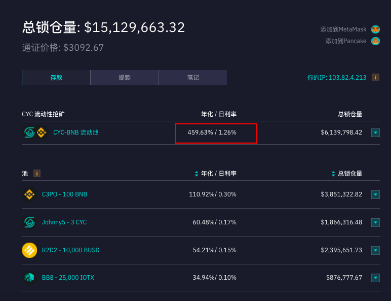
Task: Click the CYC-BNB pair token icons
Action: coord(35,132)
